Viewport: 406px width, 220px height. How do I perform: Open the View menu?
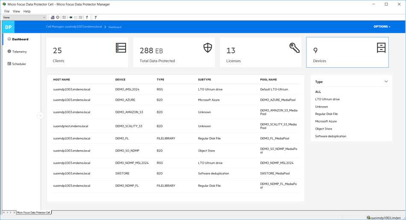point(16,12)
